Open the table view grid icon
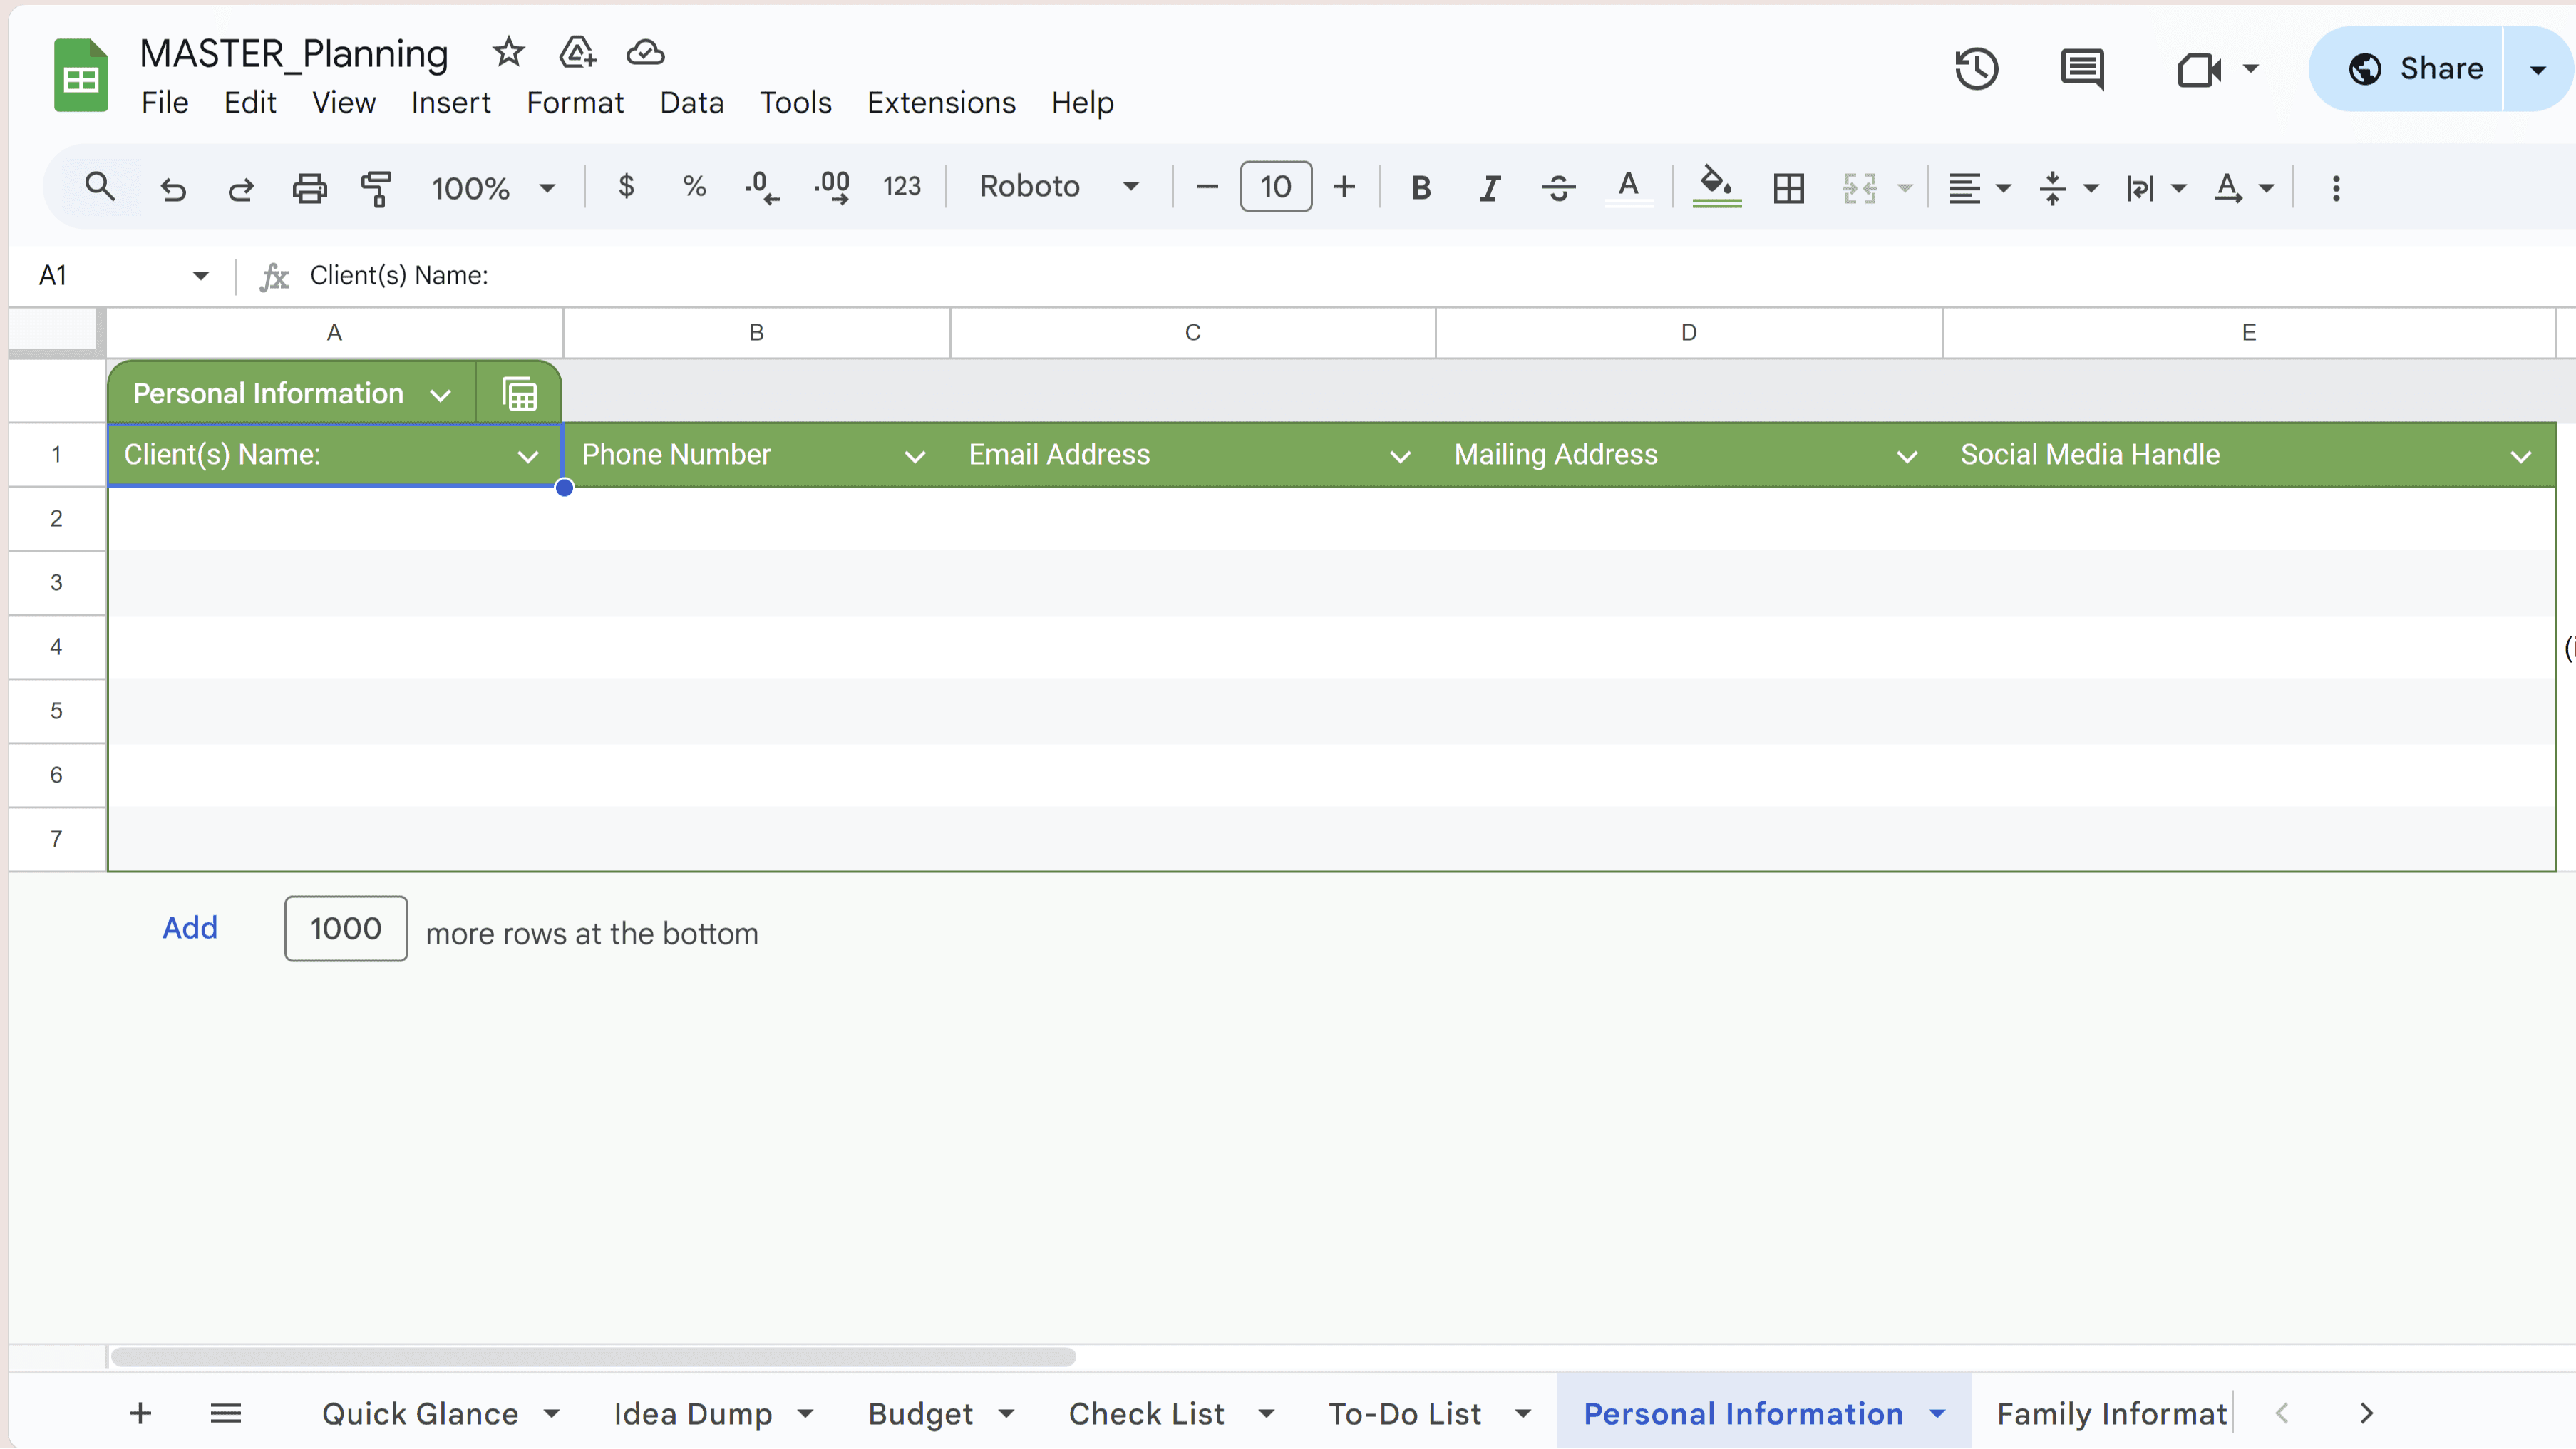The width and height of the screenshot is (2576, 1449). click(519, 394)
